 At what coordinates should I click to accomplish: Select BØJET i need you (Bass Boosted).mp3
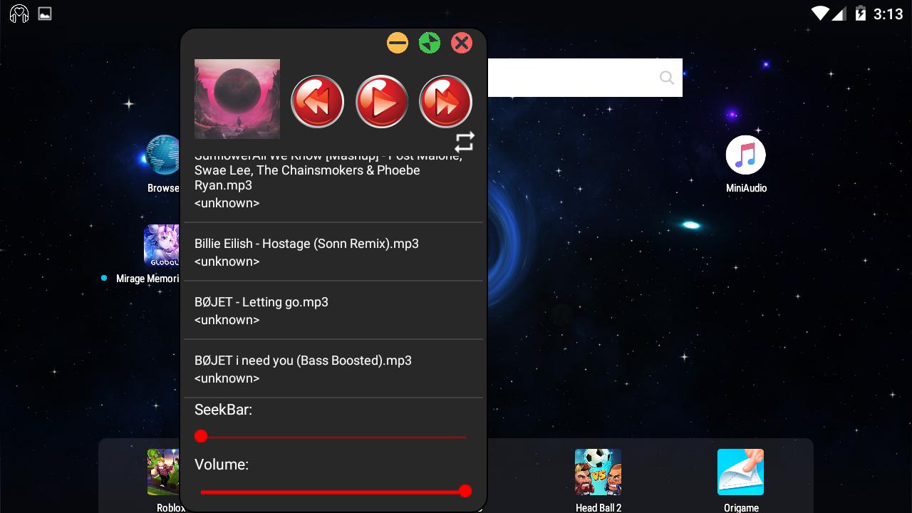333,368
